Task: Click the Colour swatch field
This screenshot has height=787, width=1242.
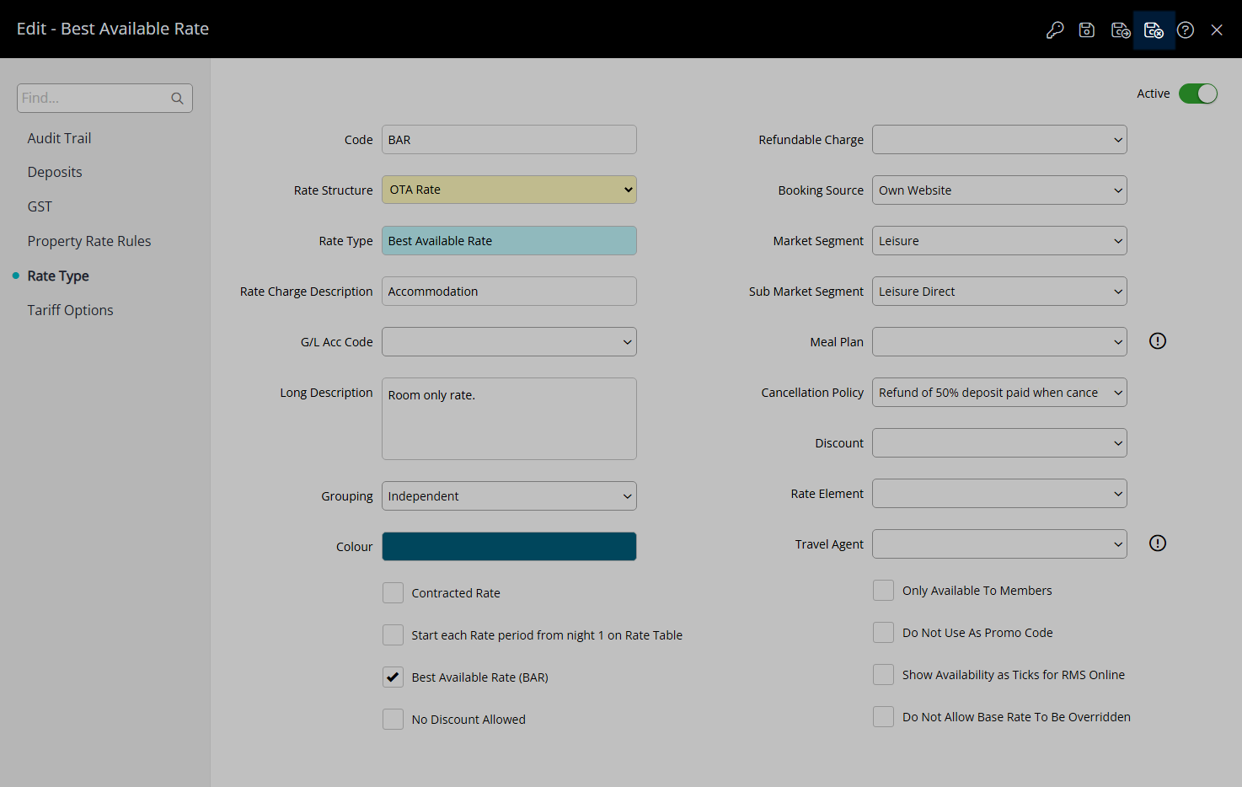Action: [509, 547]
